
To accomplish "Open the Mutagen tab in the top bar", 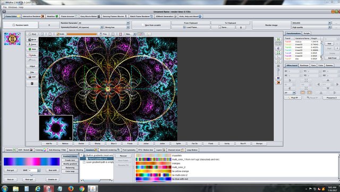I will coord(52,16).
